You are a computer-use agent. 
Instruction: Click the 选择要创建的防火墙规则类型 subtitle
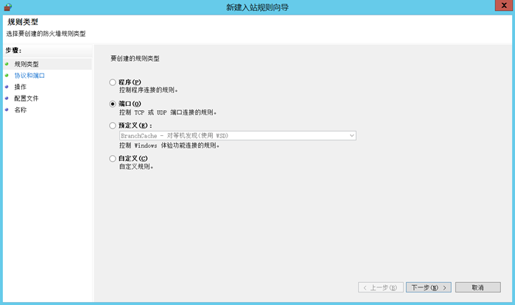tap(46, 34)
